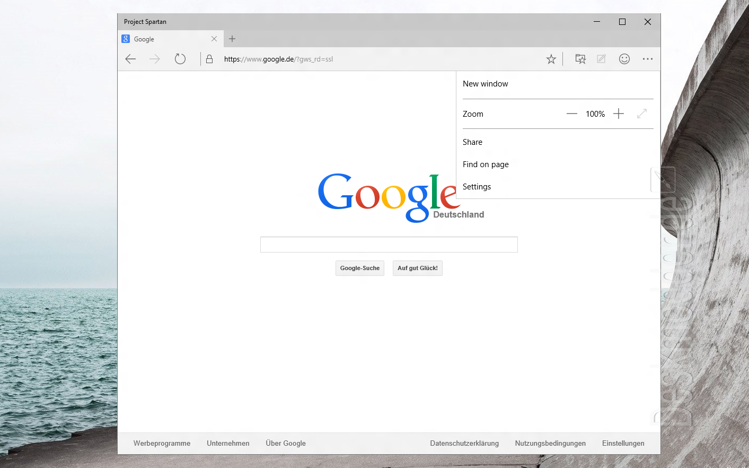Open the Einstellungen footer link
The width and height of the screenshot is (749, 468).
[x=623, y=444]
